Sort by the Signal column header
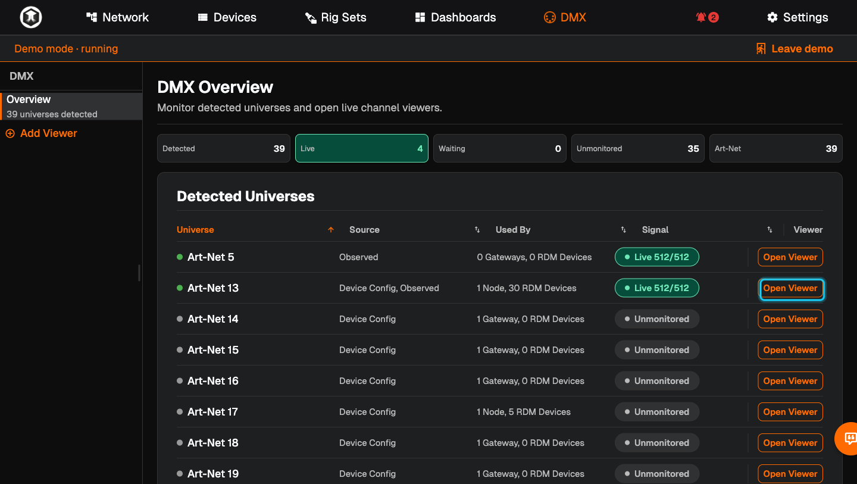The width and height of the screenshot is (857, 484). click(655, 230)
